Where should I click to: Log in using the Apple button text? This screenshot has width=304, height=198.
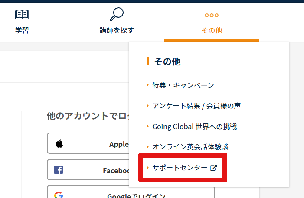pos(119,144)
